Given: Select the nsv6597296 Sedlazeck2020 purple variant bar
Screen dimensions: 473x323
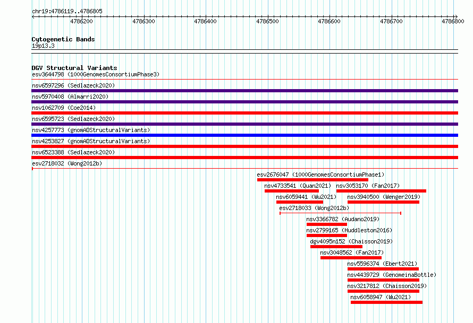Looking at the screenshot, I should point(244,91).
